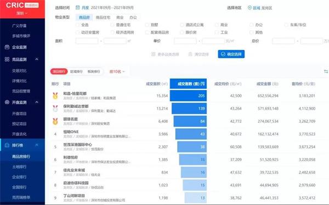Screen dimensions: 329x205
Task: Open the 深圳 city selector under CRIC
Action: pos(22,13)
